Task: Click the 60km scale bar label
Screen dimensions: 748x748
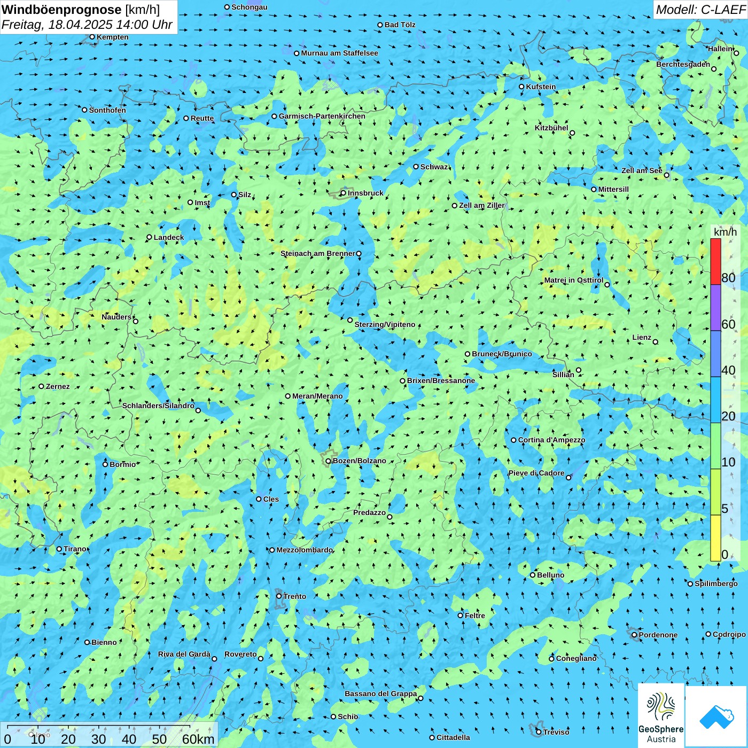Action: click(198, 739)
